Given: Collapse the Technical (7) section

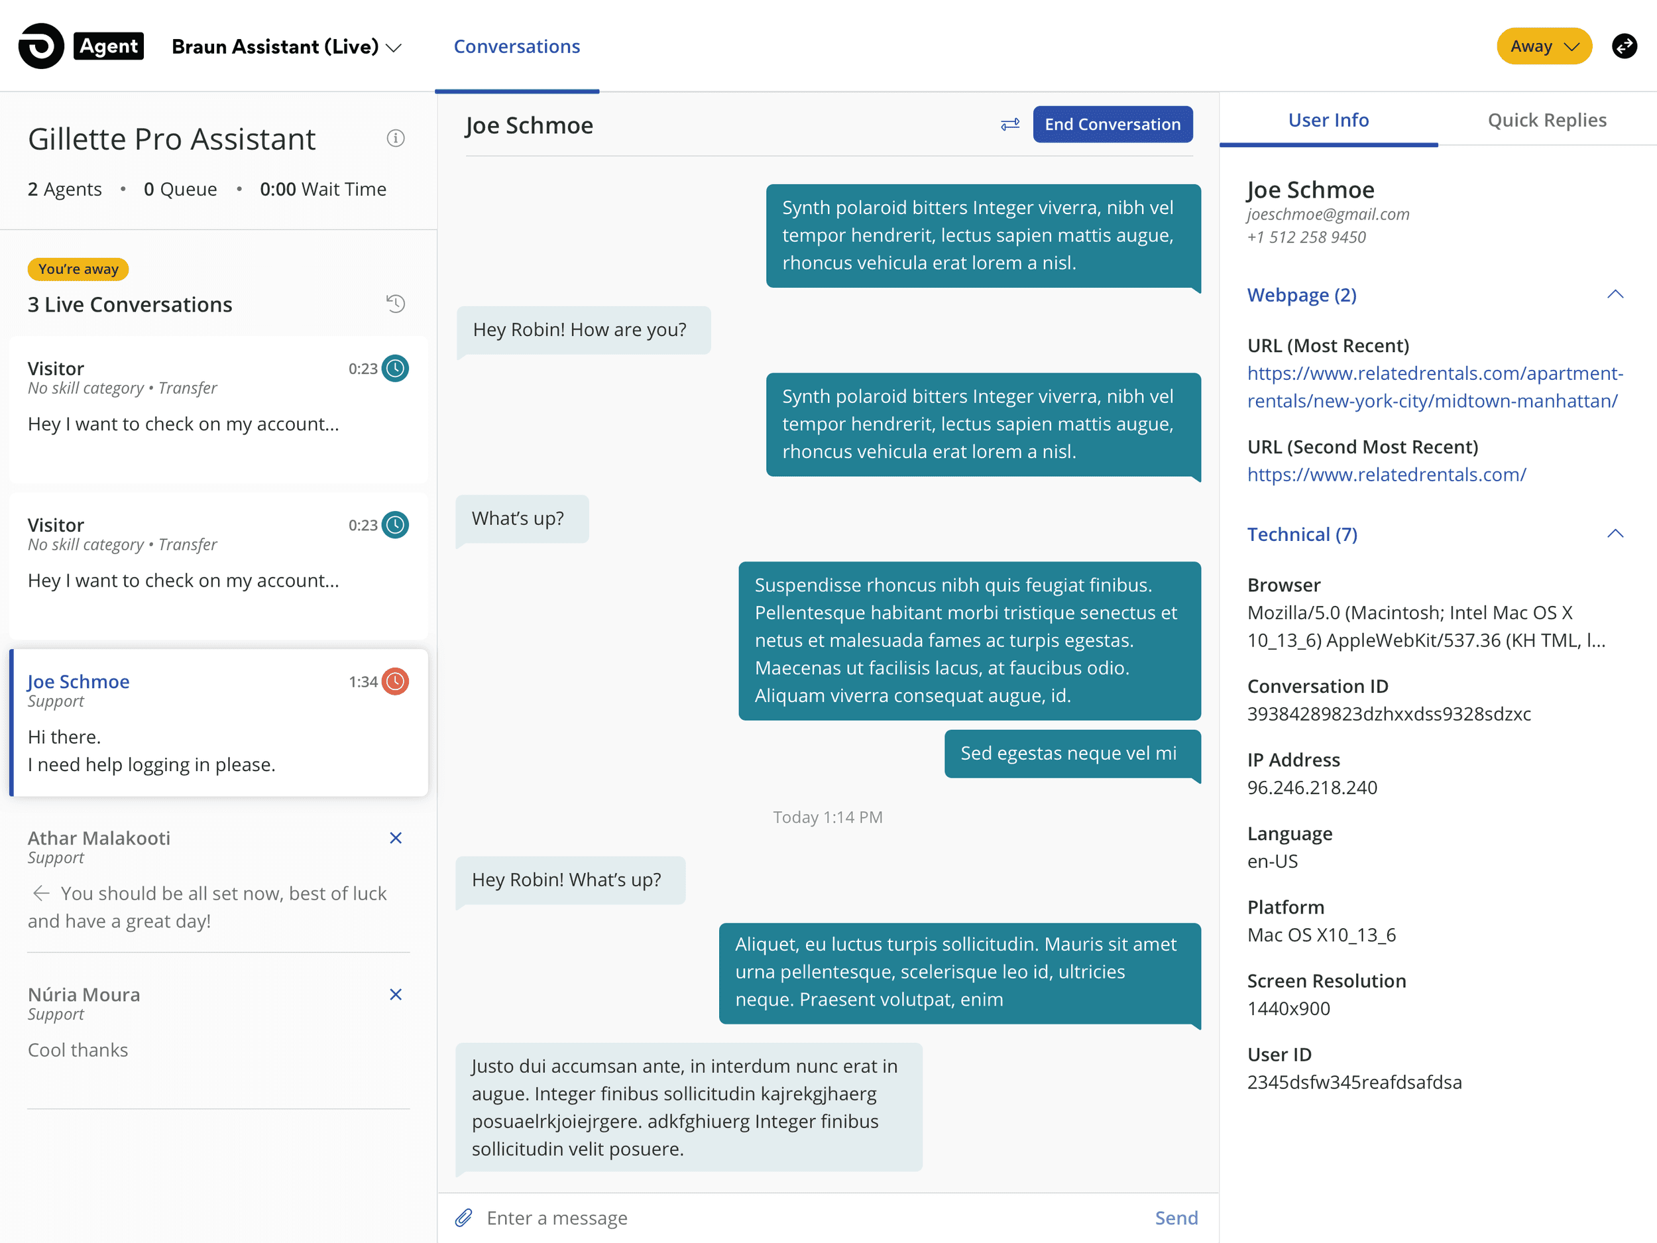Looking at the screenshot, I should pos(1615,534).
